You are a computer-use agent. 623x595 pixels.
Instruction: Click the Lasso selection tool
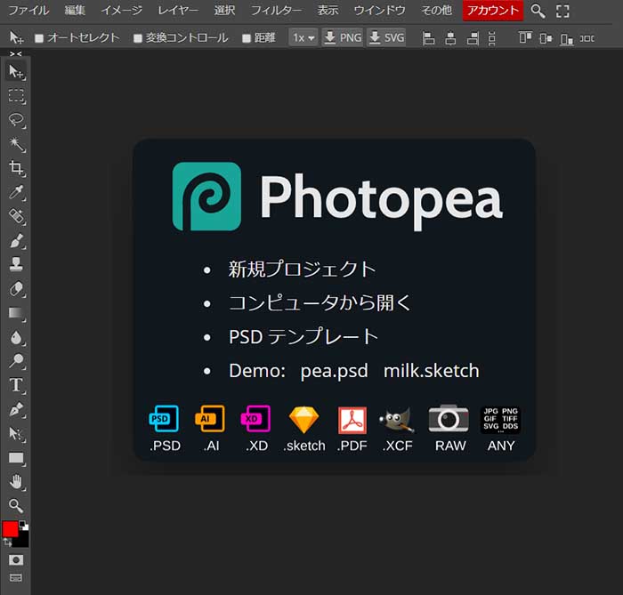[16, 120]
